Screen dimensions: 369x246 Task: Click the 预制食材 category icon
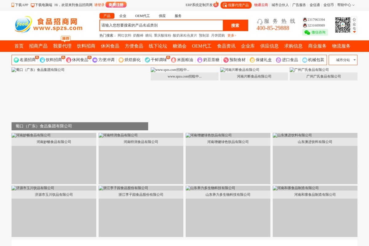tap(226, 60)
